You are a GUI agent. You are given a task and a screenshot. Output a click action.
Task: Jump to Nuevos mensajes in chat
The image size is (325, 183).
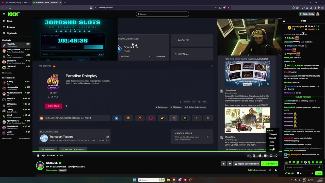click(303, 97)
